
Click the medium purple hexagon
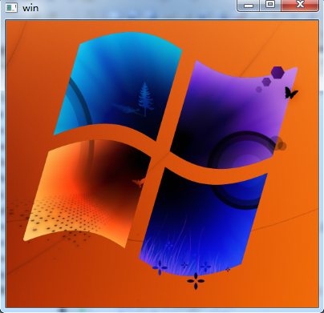coord(266,82)
